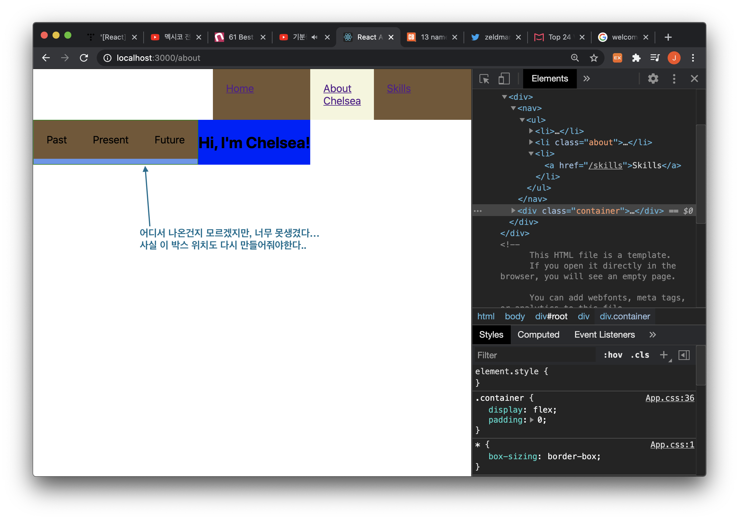Open the App.css:36 source link
Image resolution: width=739 pixels, height=520 pixels.
pyautogui.click(x=669, y=398)
